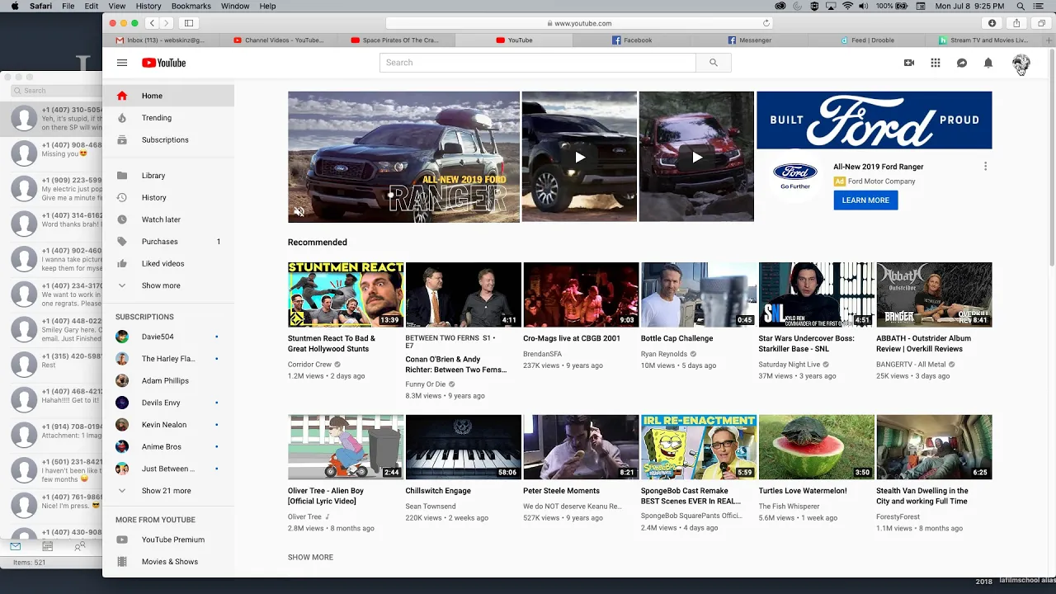Open Subscriptions in the sidebar
1056x594 pixels.
click(168, 140)
